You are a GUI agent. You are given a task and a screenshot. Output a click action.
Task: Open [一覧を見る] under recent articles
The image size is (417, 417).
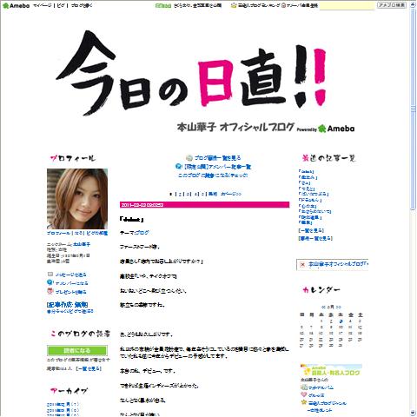click(x=311, y=230)
